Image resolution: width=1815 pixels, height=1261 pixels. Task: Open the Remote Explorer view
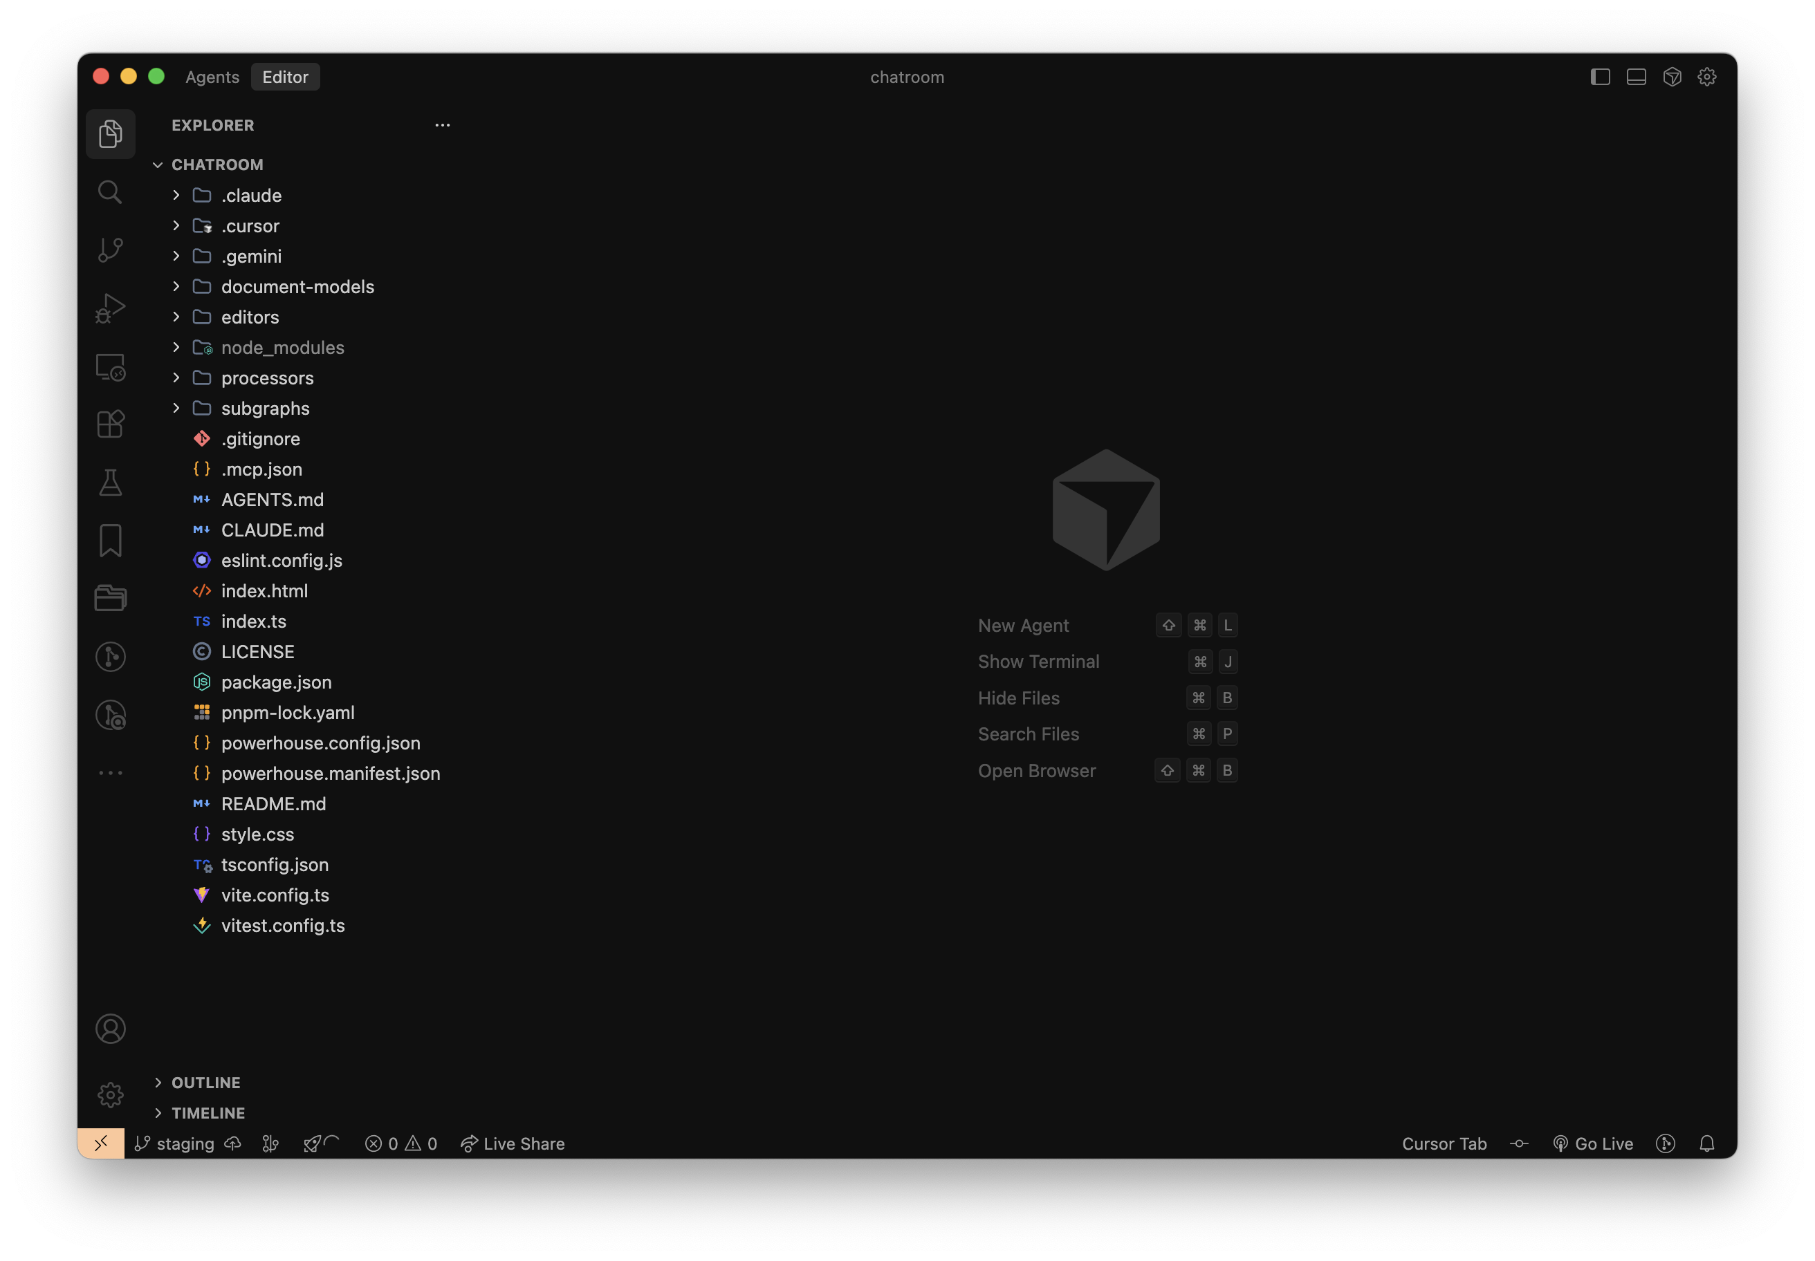pyautogui.click(x=110, y=366)
